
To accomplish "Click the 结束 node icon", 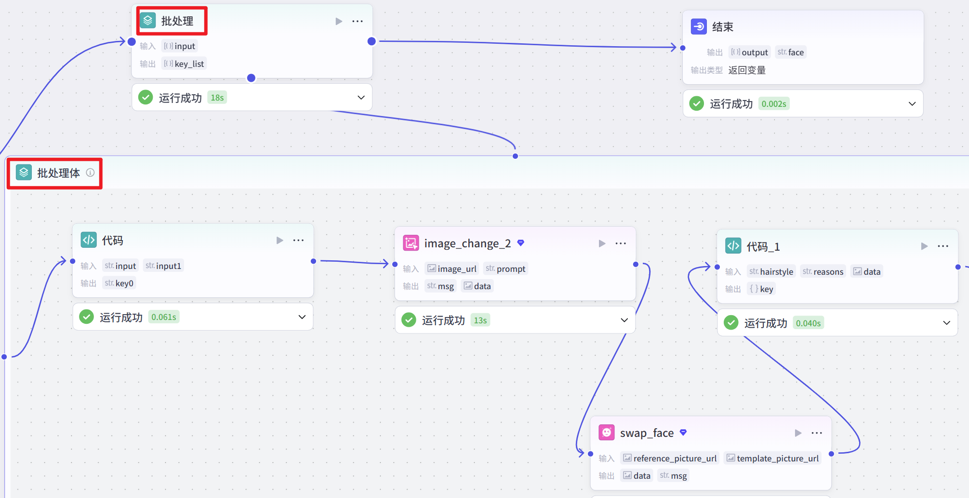I will [699, 26].
